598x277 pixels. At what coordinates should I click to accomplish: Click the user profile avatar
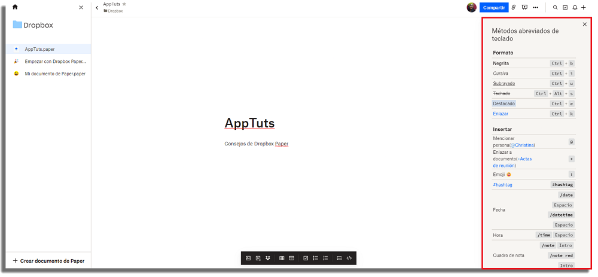(x=471, y=7)
